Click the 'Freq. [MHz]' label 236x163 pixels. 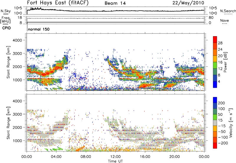click(5, 20)
